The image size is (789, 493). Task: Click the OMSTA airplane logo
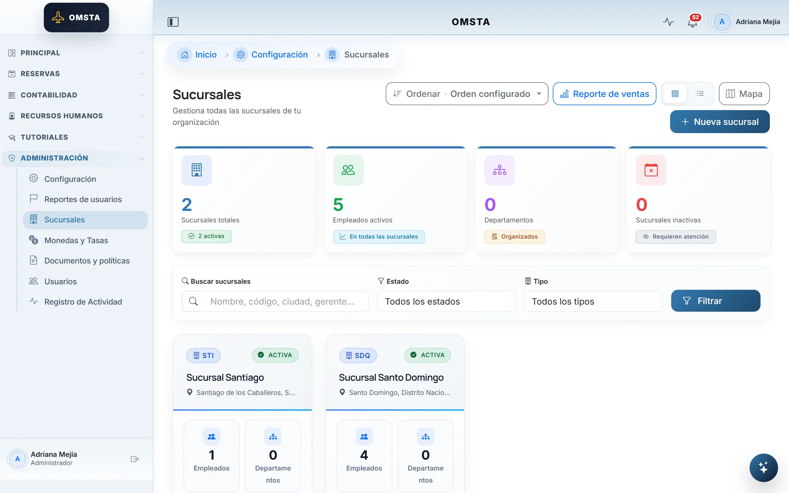[76, 18]
